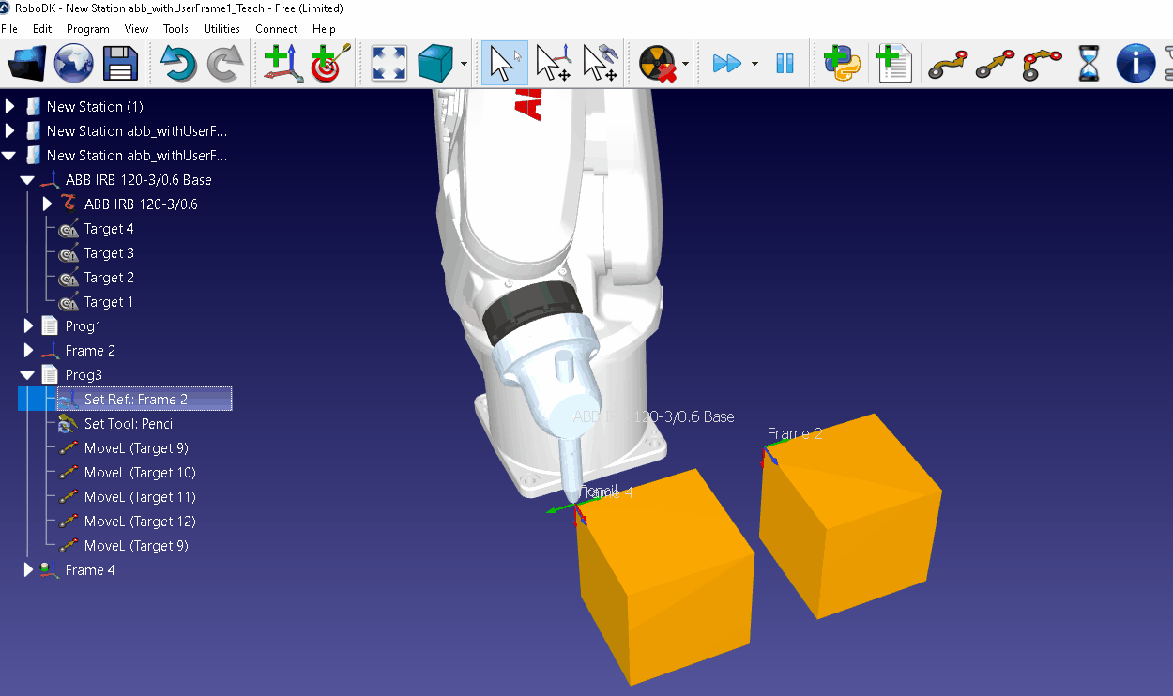Expand the Prog1 program node
The height and width of the screenshot is (696, 1173).
(x=29, y=326)
